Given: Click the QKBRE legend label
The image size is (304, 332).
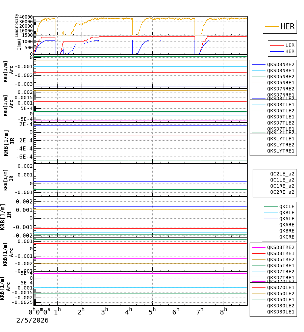Looking at the screenshot, I should pyautogui.click(x=287, y=231).
